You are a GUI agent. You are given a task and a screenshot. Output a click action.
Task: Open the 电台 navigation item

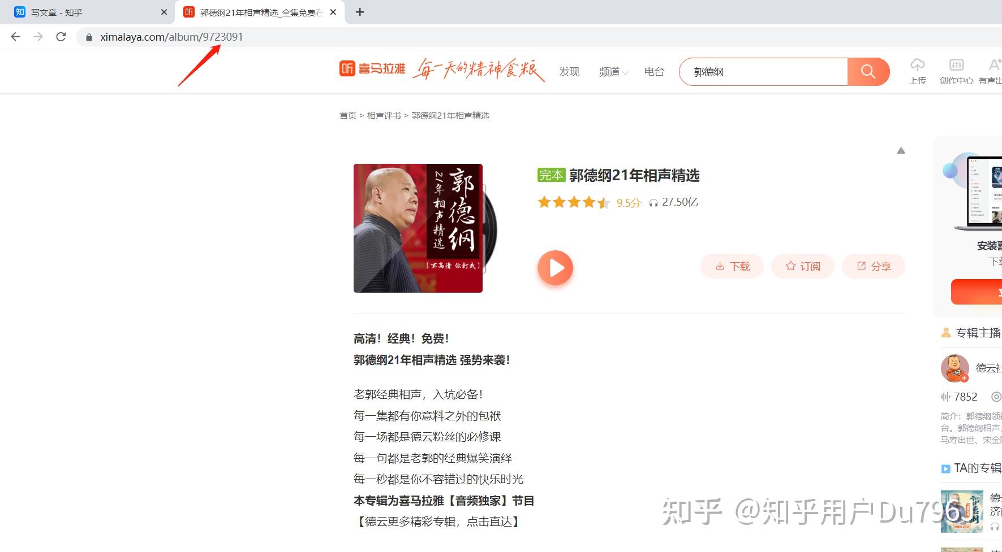(x=654, y=72)
